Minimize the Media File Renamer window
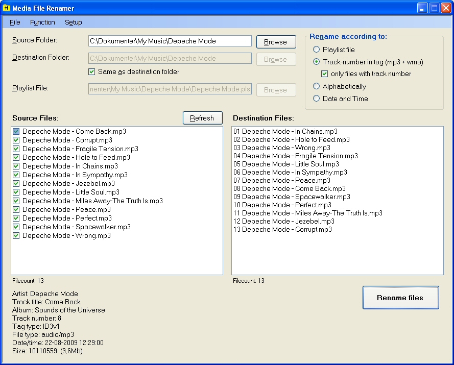454x365 pixels. click(x=422, y=8)
